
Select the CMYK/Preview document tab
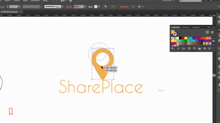[9, 12]
